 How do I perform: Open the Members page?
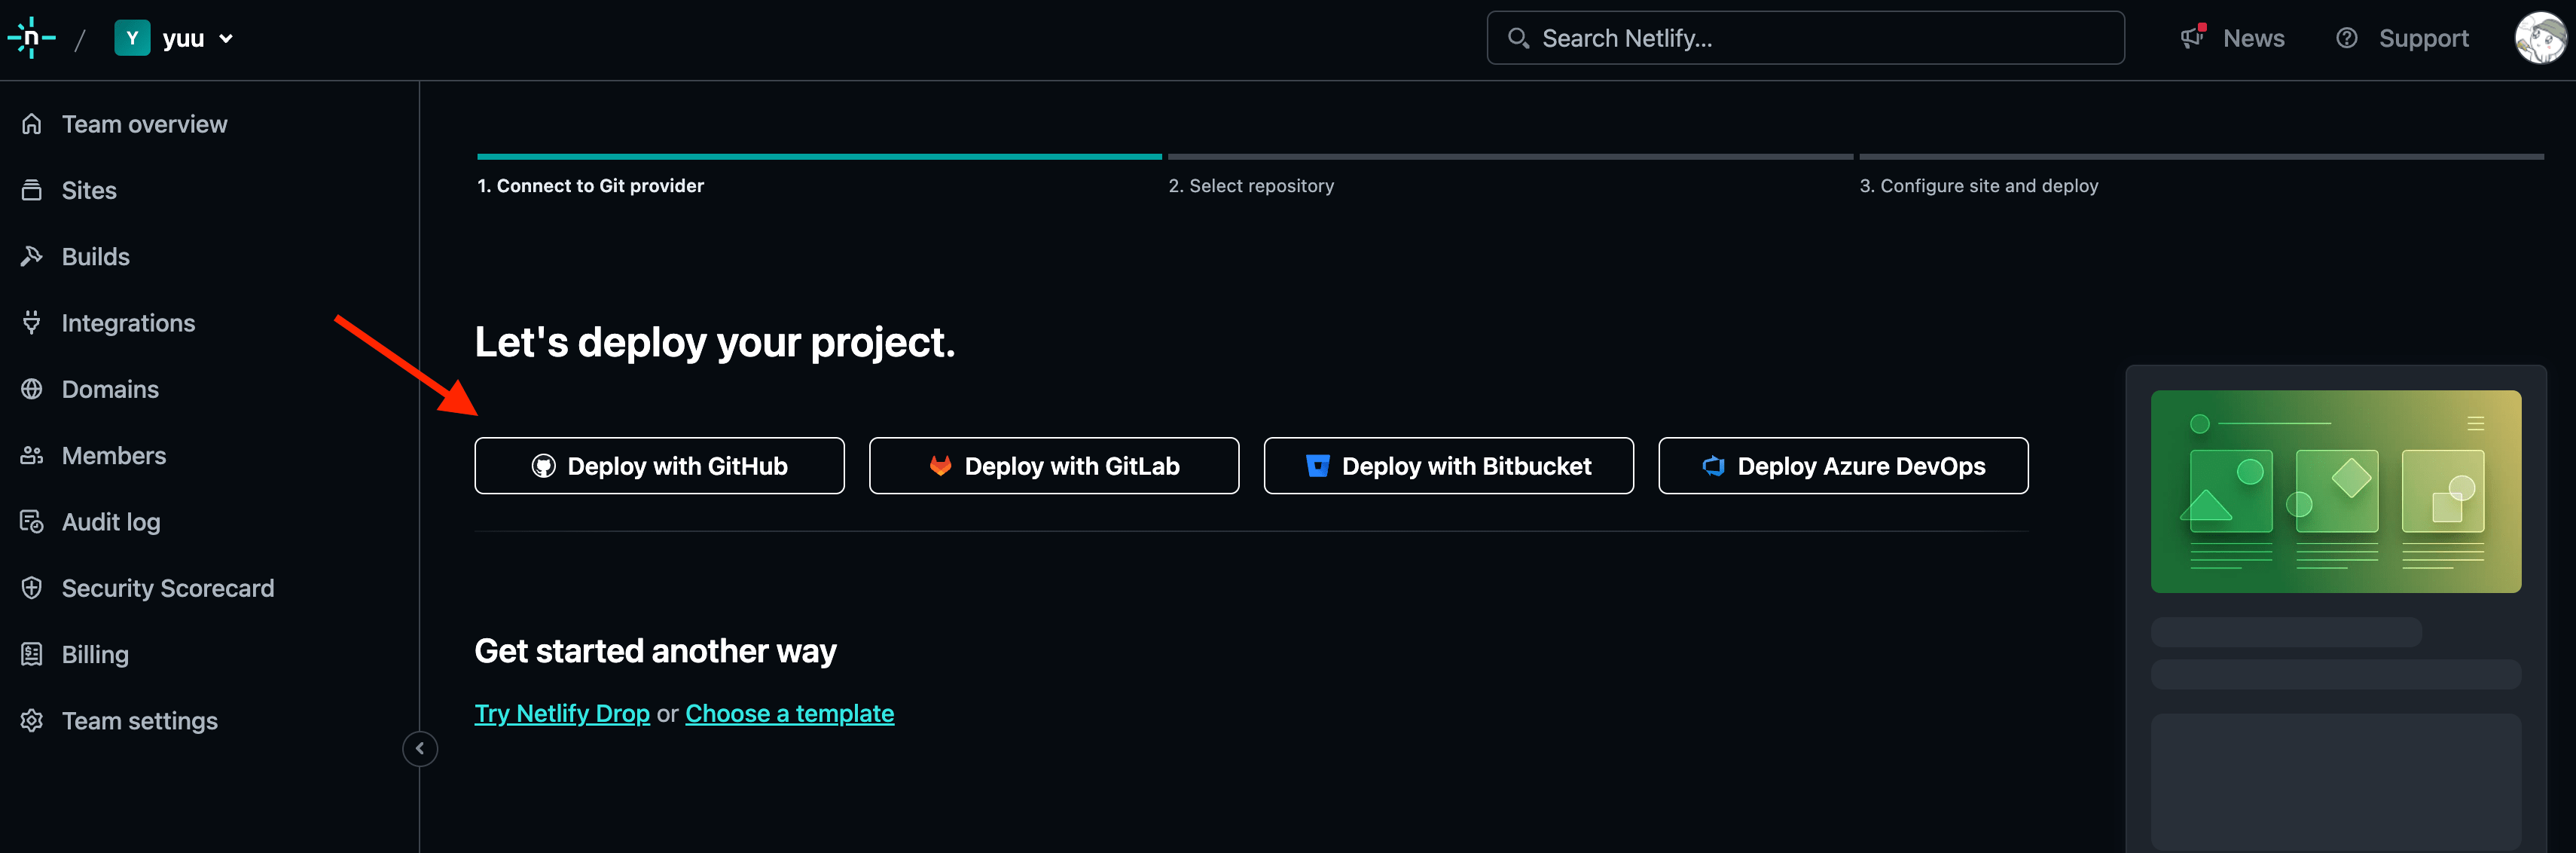[x=114, y=455]
